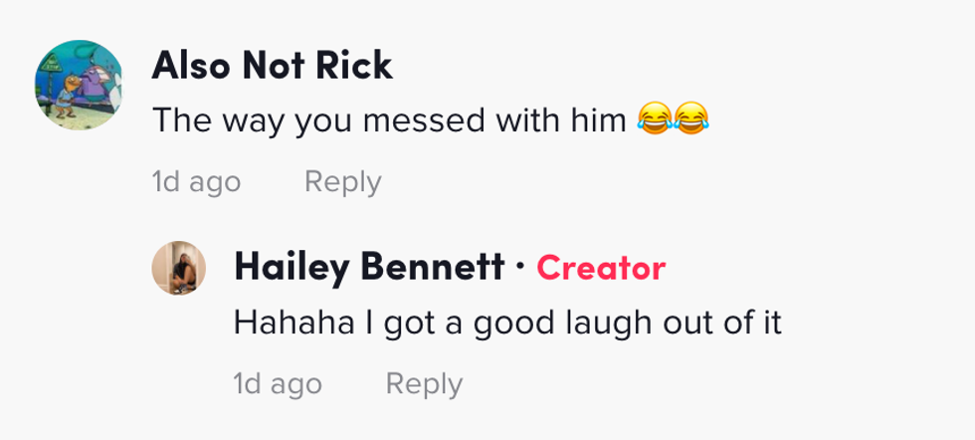The height and width of the screenshot is (440, 975).
Task: Click the Hailey Bennett username
Action: tap(368, 267)
